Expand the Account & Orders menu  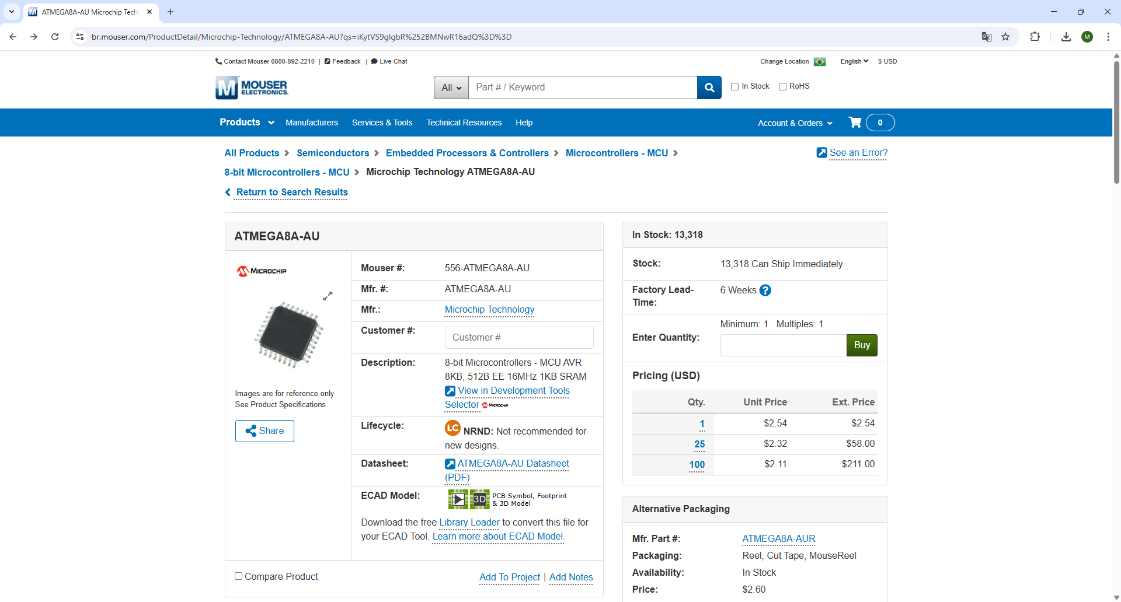(795, 123)
